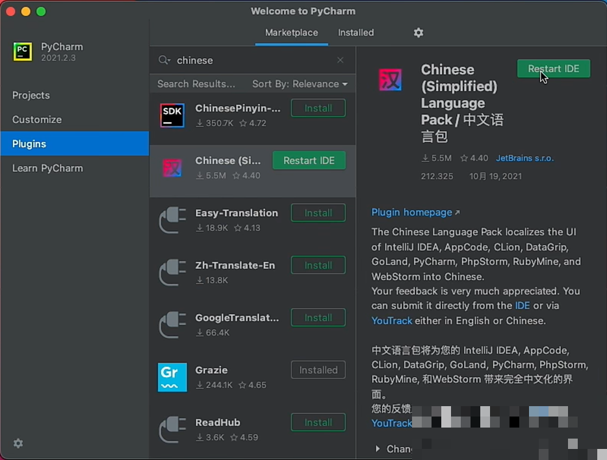Select the ChinesePinyin plugin name
The image size is (607, 460).
[x=238, y=108]
